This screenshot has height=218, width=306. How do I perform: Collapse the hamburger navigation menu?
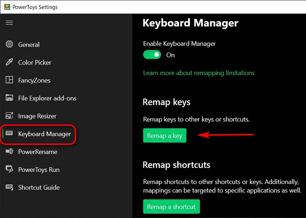[9, 22]
